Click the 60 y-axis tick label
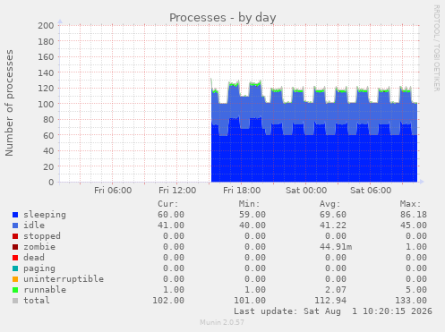 [48, 135]
